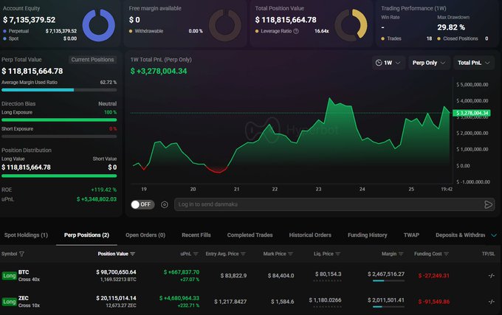Screen dimensions: 502x315
Task: Open the 1W timeframe dropdown
Action: [388, 63]
